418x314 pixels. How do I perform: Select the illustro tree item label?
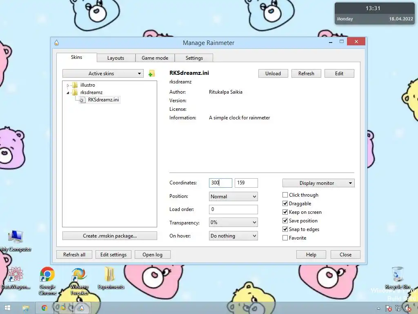point(88,85)
